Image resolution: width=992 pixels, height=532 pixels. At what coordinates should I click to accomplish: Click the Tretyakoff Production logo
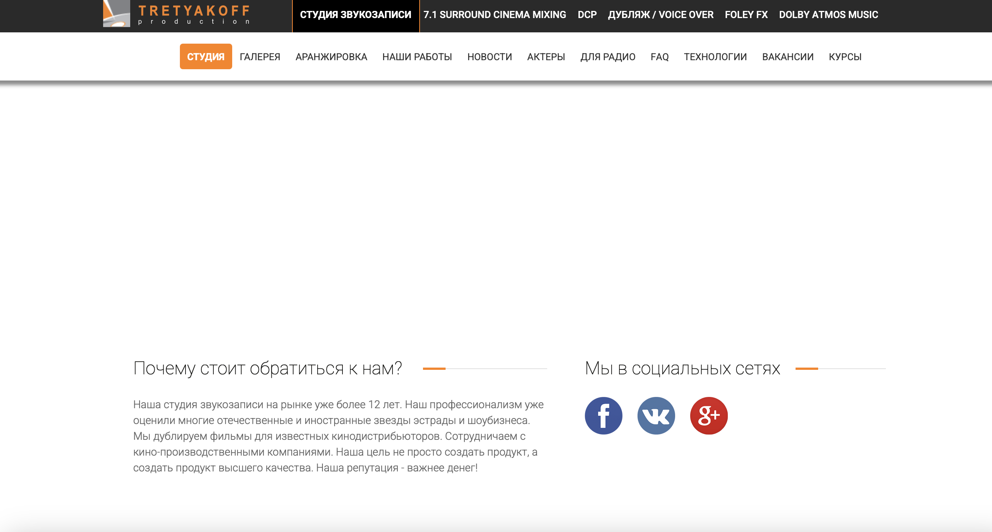pyautogui.click(x=177, y=14)
